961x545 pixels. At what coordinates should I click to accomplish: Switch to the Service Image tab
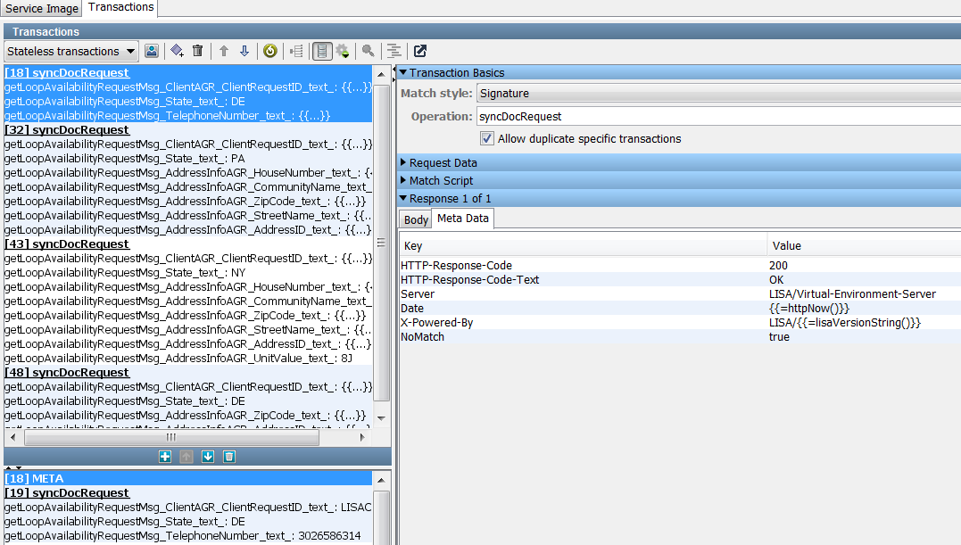tap(42, 8)
